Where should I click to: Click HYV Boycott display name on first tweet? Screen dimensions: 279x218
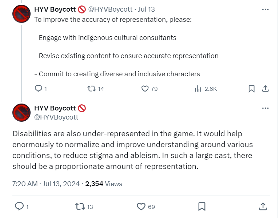click(x=55, y=9)
